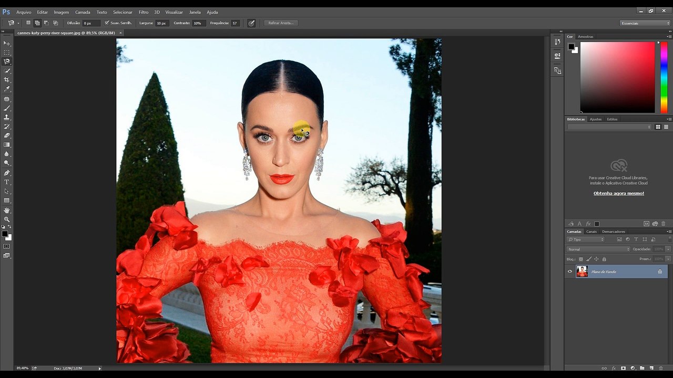Open the Opacidade dropdown arrow
673x378 pixels.
click(x=668, y=249)
